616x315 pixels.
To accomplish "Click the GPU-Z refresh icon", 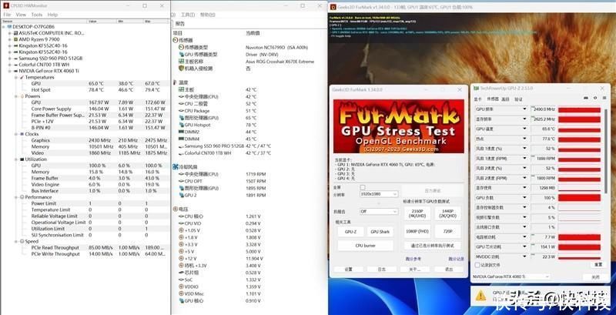I will (595, 98).
